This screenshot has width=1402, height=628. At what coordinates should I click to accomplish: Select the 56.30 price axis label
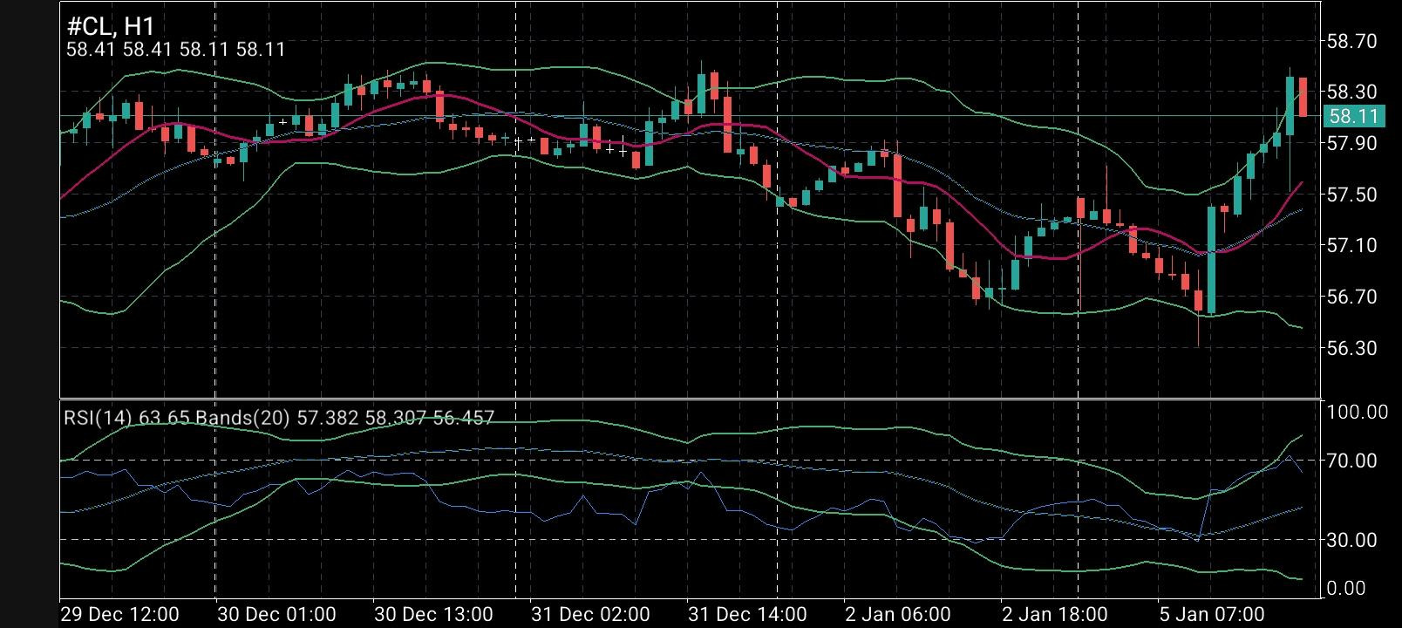click(x=1351, y=348)
